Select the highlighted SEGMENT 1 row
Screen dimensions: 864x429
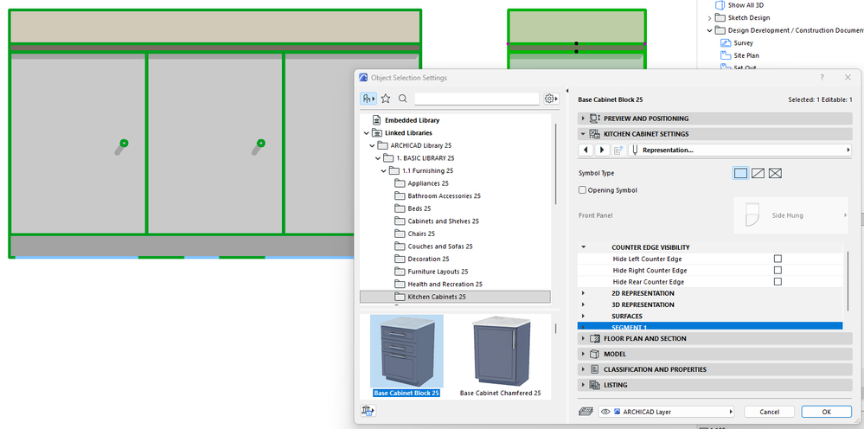pyautogui.click(x=710, y=327)
